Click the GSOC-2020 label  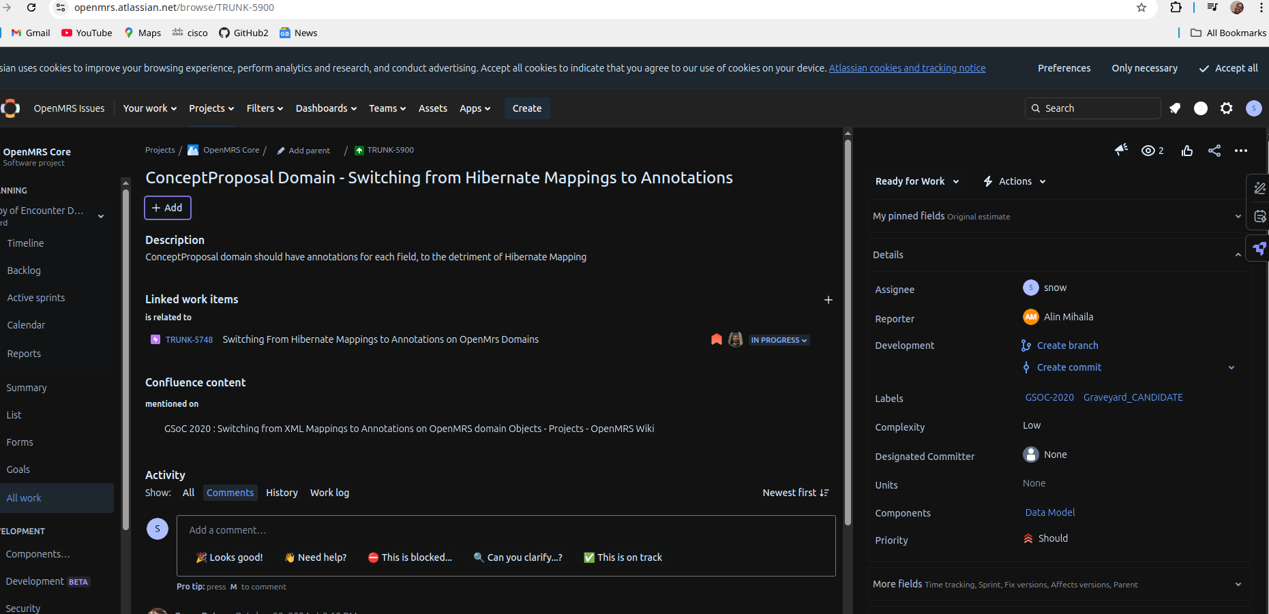(x=1049, y=397)
